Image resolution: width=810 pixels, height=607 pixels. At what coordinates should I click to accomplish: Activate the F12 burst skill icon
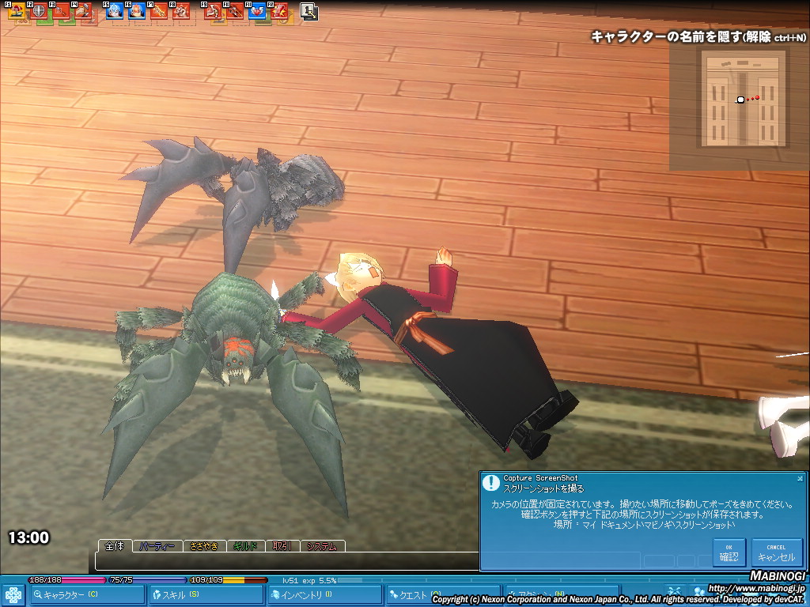pyautogui.click(x=279, y=11)
